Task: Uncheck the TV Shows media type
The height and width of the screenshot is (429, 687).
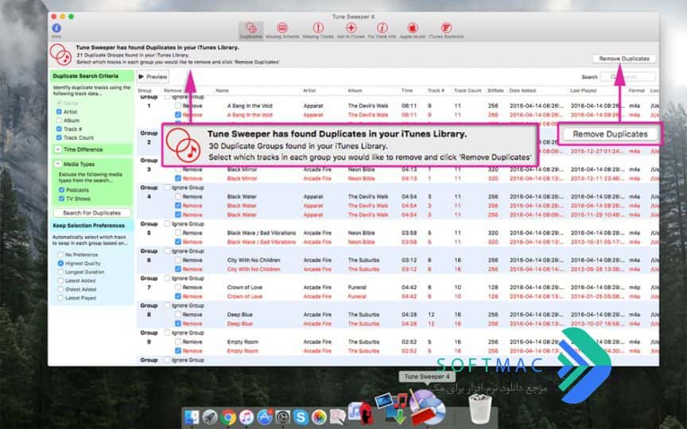Action: click(61, 199)
